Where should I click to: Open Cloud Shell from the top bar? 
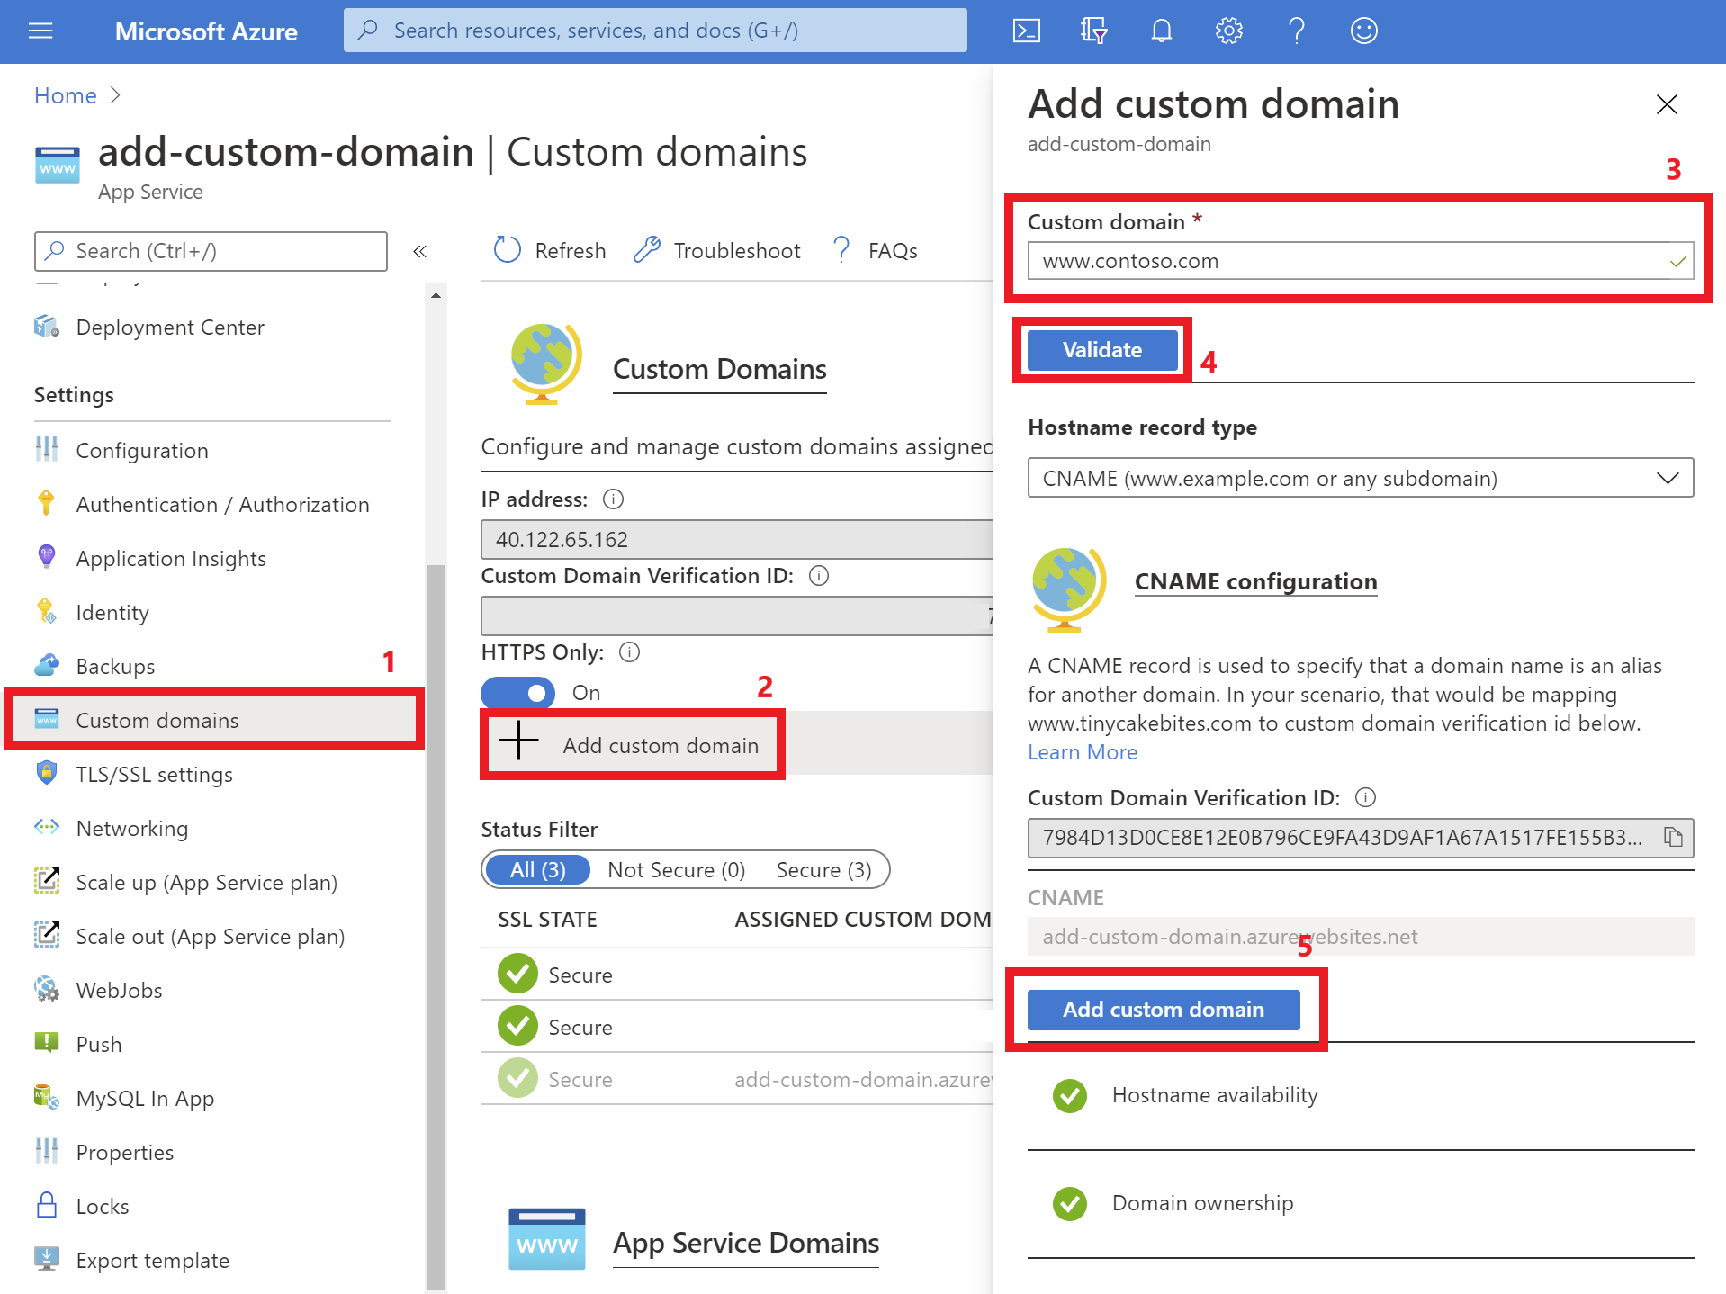(1026, 30)
